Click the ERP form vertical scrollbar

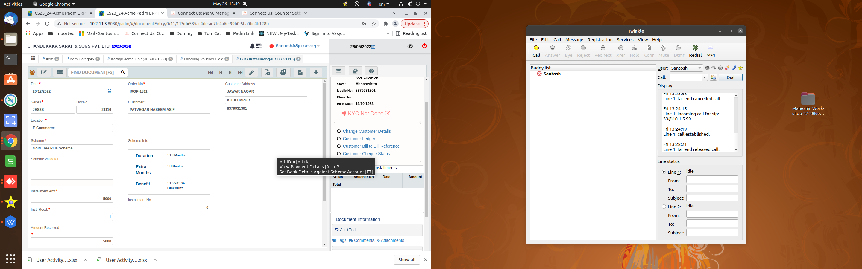point(324,142)
